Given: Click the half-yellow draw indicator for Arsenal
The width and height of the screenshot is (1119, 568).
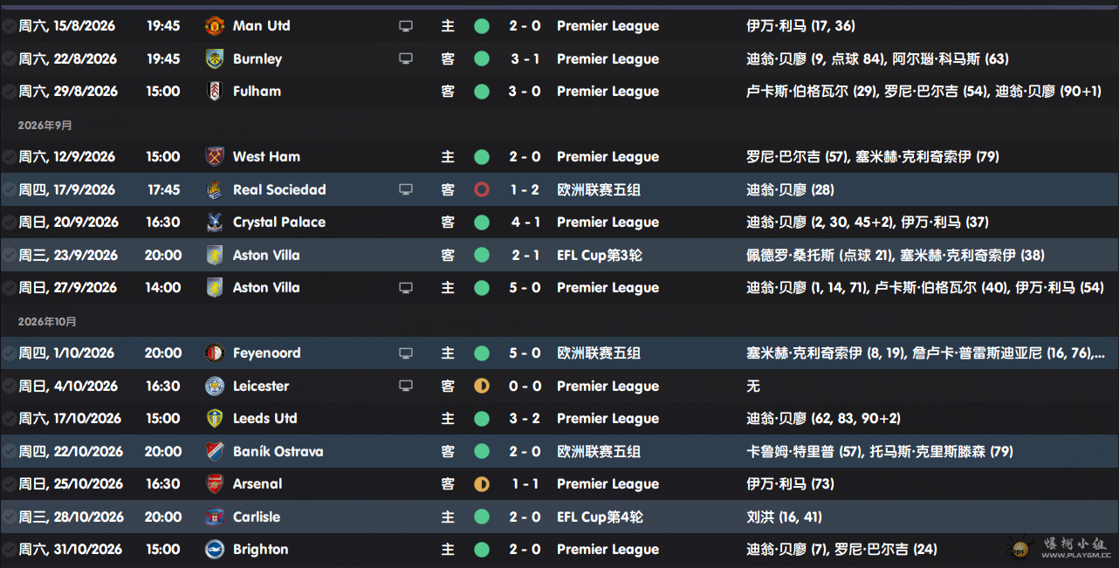Looking at the screenshot, I should (482, 484).
